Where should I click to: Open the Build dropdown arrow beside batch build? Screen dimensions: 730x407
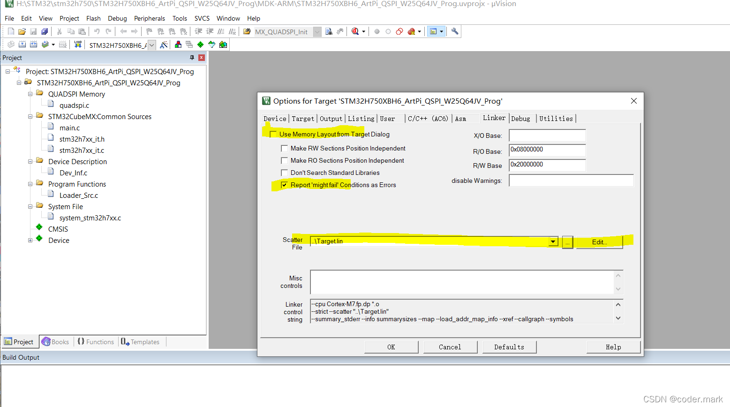53,45
